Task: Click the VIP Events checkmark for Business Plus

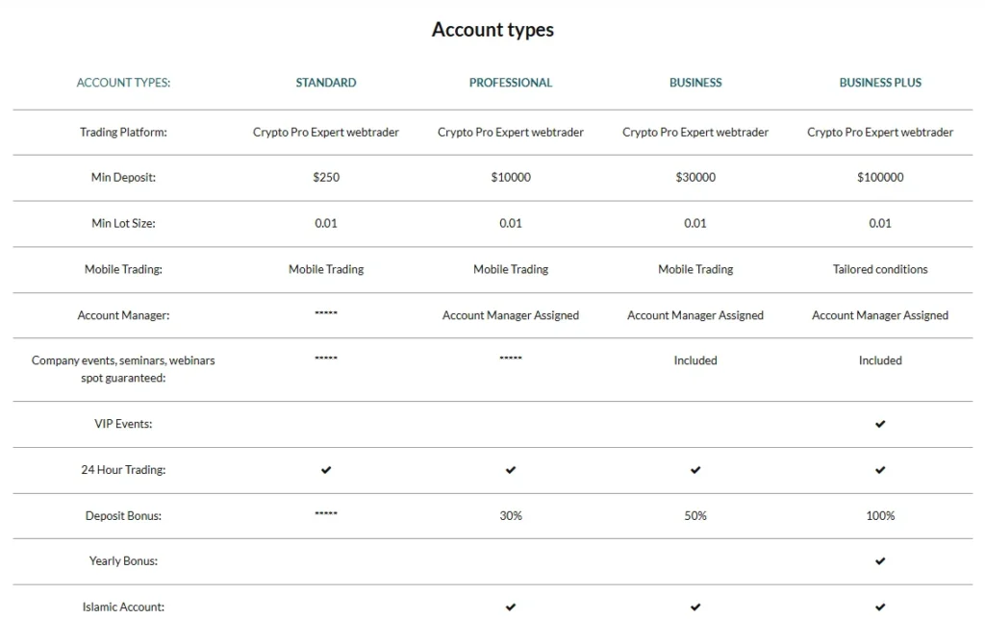Action: point(880,424)
